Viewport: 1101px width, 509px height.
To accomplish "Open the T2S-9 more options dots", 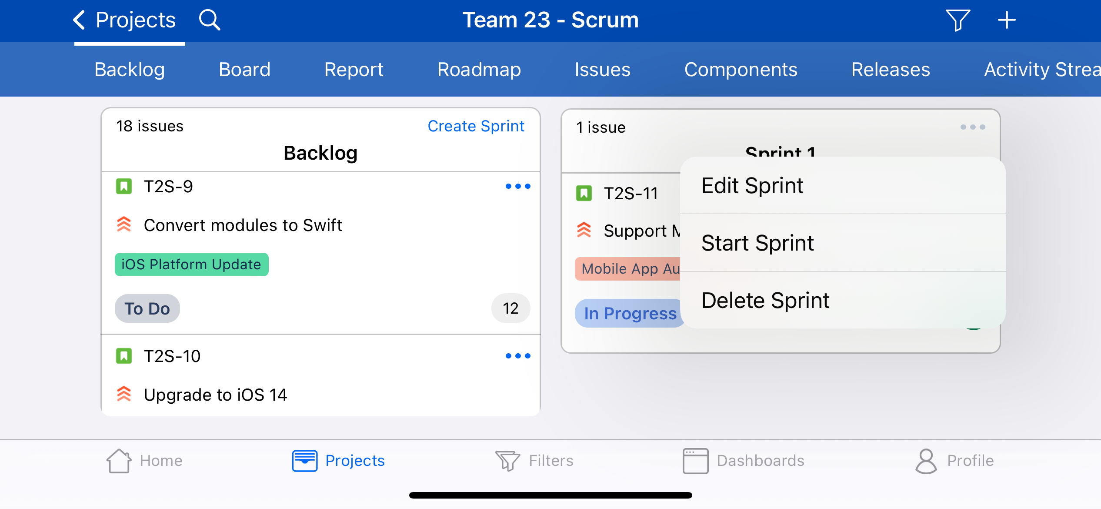I will 517,186.
